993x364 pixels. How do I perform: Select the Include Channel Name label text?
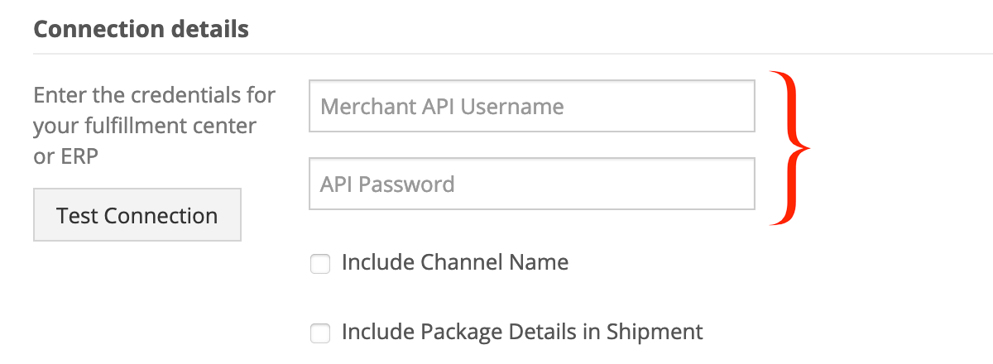(455, 263)
